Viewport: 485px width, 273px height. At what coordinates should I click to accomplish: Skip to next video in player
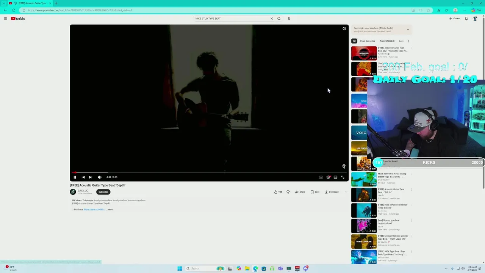(91, 177)
